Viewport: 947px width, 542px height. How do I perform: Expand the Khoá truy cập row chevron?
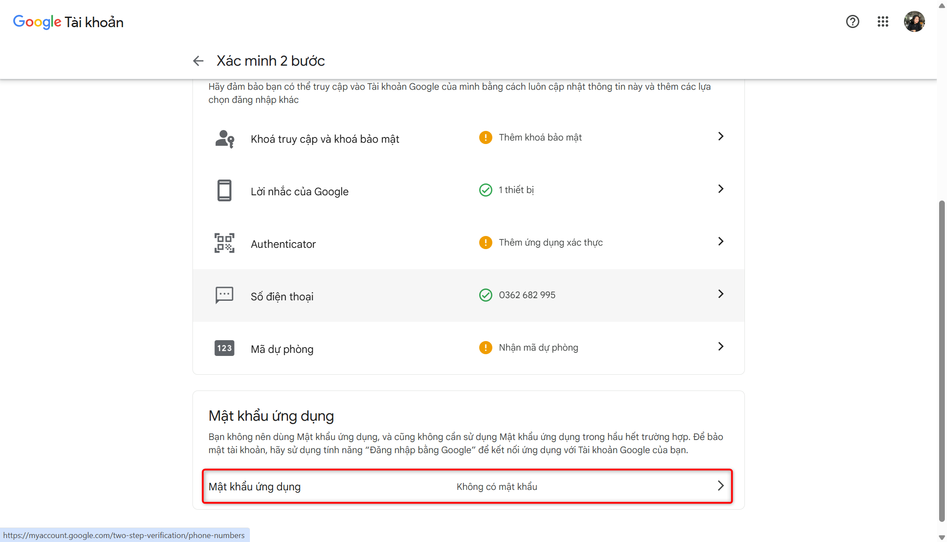click(720, 137)
